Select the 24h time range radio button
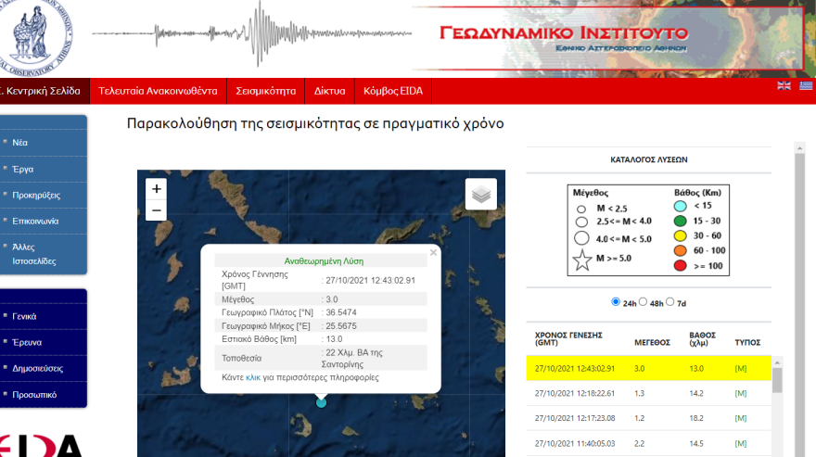The image size is (816, 457). point(616,302)
